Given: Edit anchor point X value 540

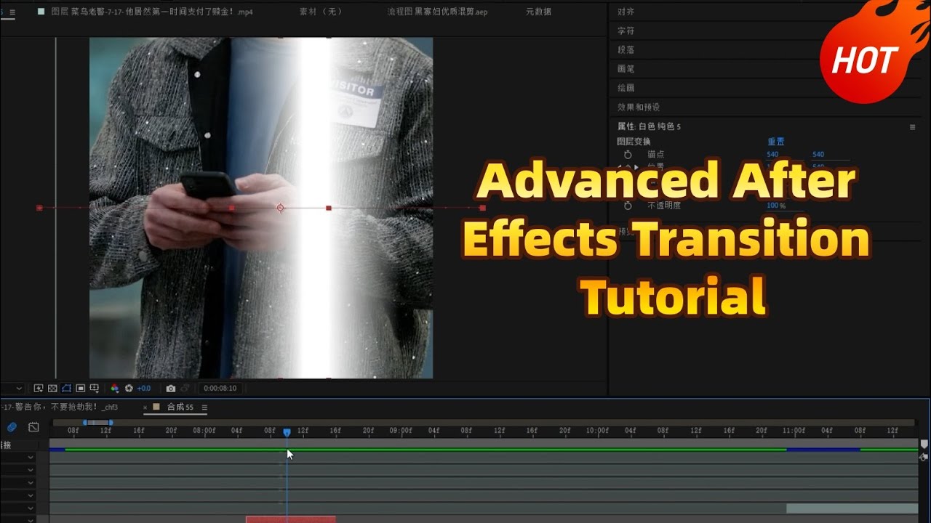Looking at the screenshot, I should click(772, 155).
